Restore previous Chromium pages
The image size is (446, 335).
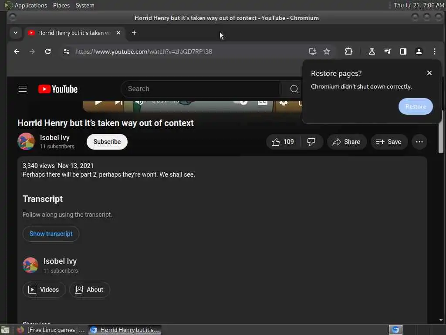click(415, 106)
